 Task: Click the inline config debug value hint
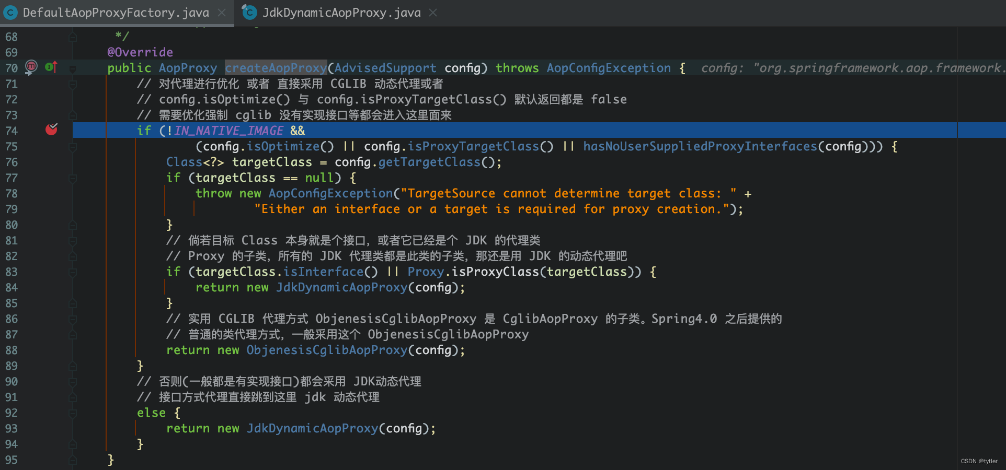coord(852,68)
